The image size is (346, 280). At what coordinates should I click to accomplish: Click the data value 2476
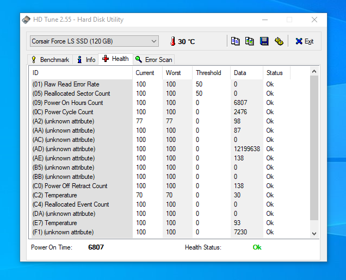[240, 112]
